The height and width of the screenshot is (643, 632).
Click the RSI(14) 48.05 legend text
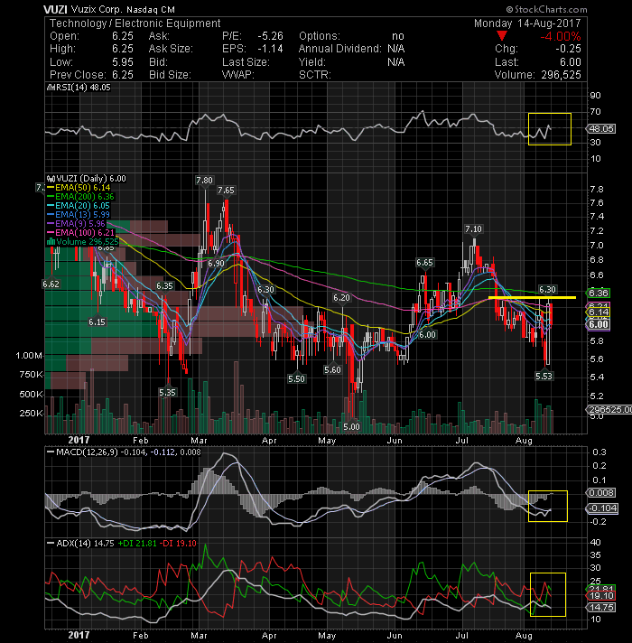tap(83, 88)
